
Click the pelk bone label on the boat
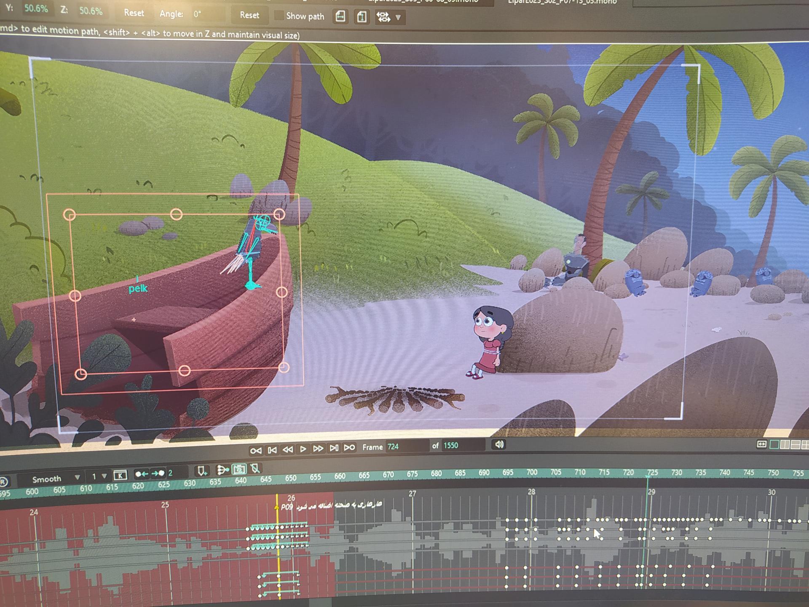(138, 288)
